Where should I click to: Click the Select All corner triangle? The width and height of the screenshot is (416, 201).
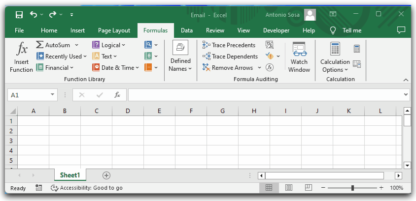12,111
